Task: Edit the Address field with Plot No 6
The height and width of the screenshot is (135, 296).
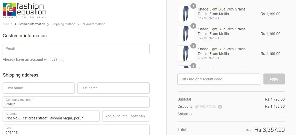Action: click(x=51, y=116)
